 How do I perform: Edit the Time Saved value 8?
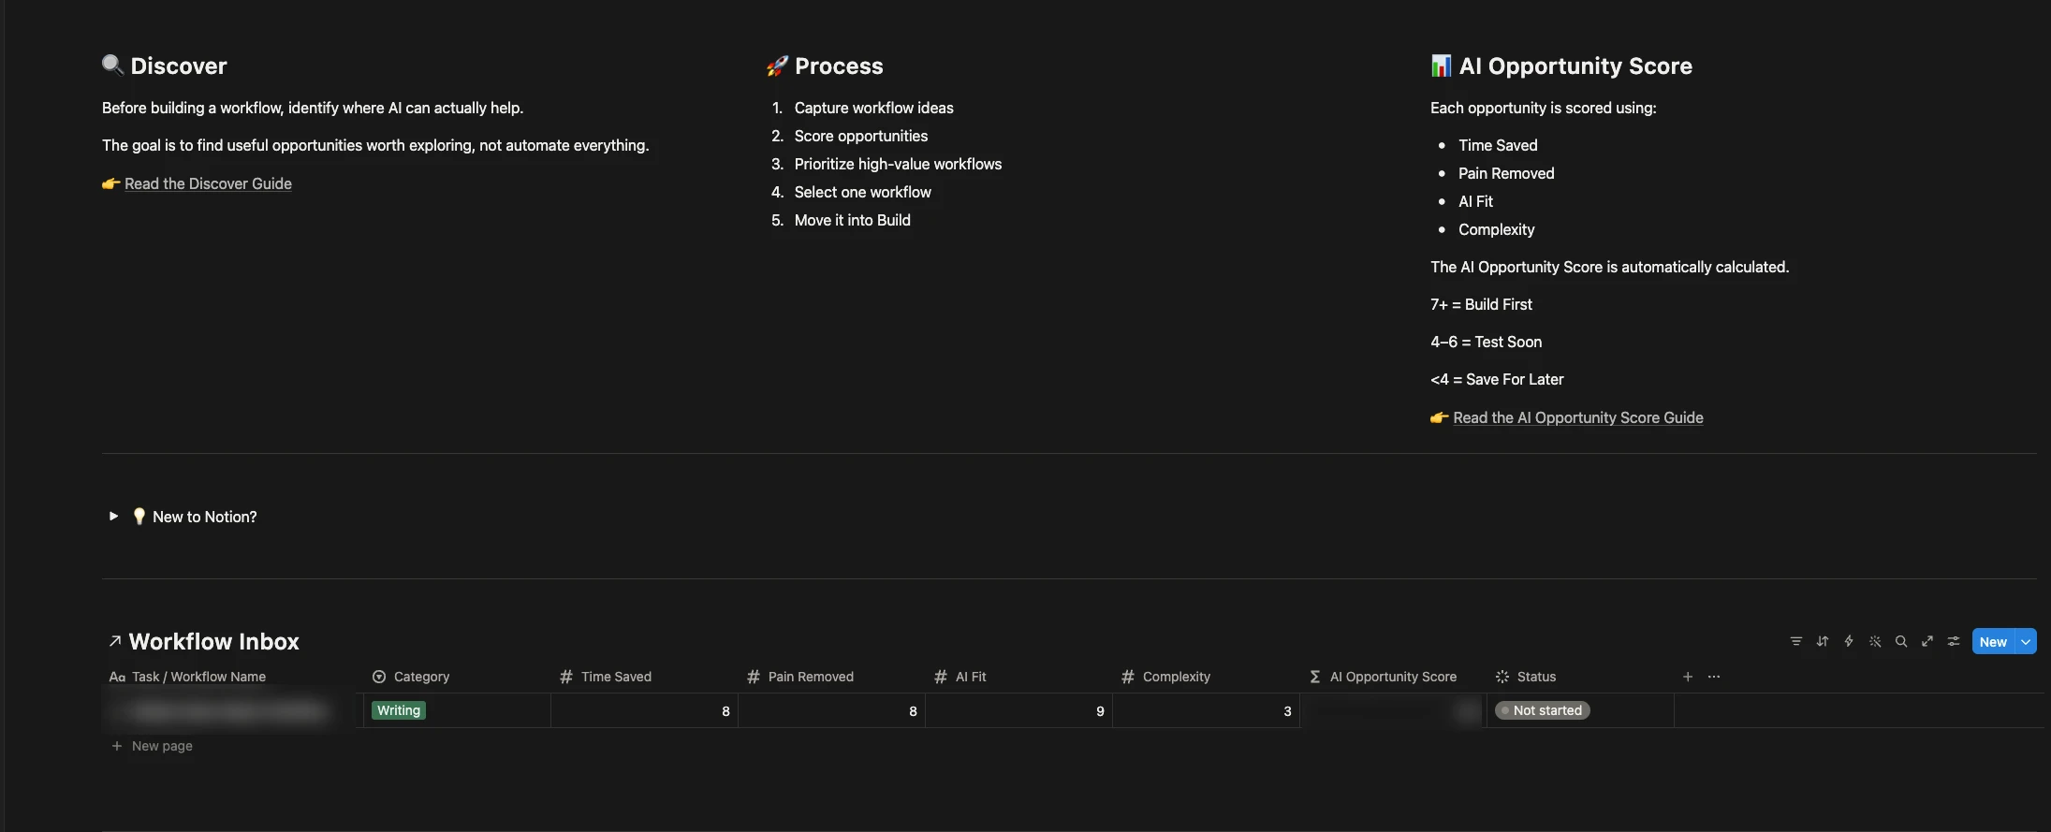coord(644,710)
